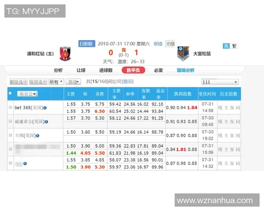Click the 旧版 old version button
The image size is (264, 211).
(x=170, y=44)
